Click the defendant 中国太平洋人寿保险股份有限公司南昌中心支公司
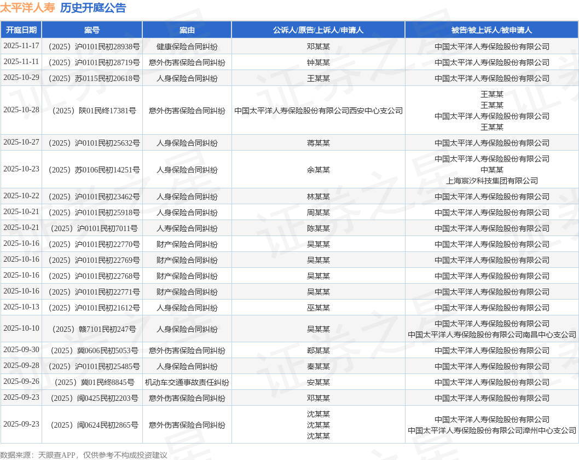This screenshot has width=579, height=460. pyautogui.click(x=492, y=335)
